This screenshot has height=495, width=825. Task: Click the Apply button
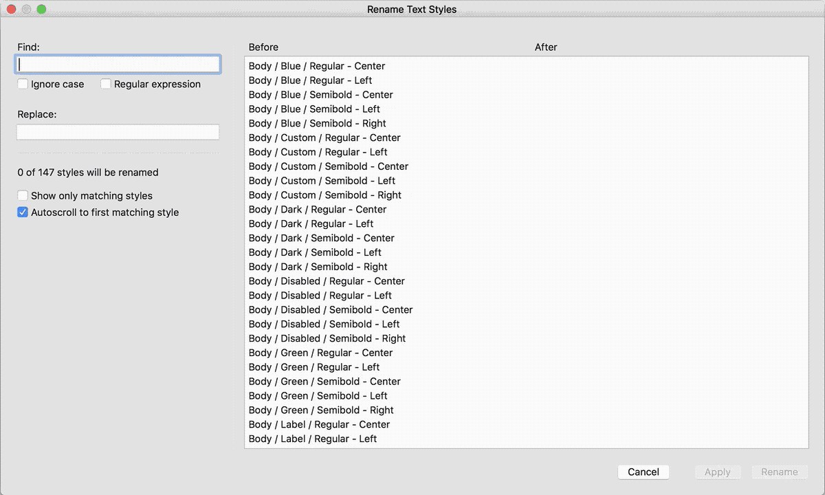click(x=717, y=472)
